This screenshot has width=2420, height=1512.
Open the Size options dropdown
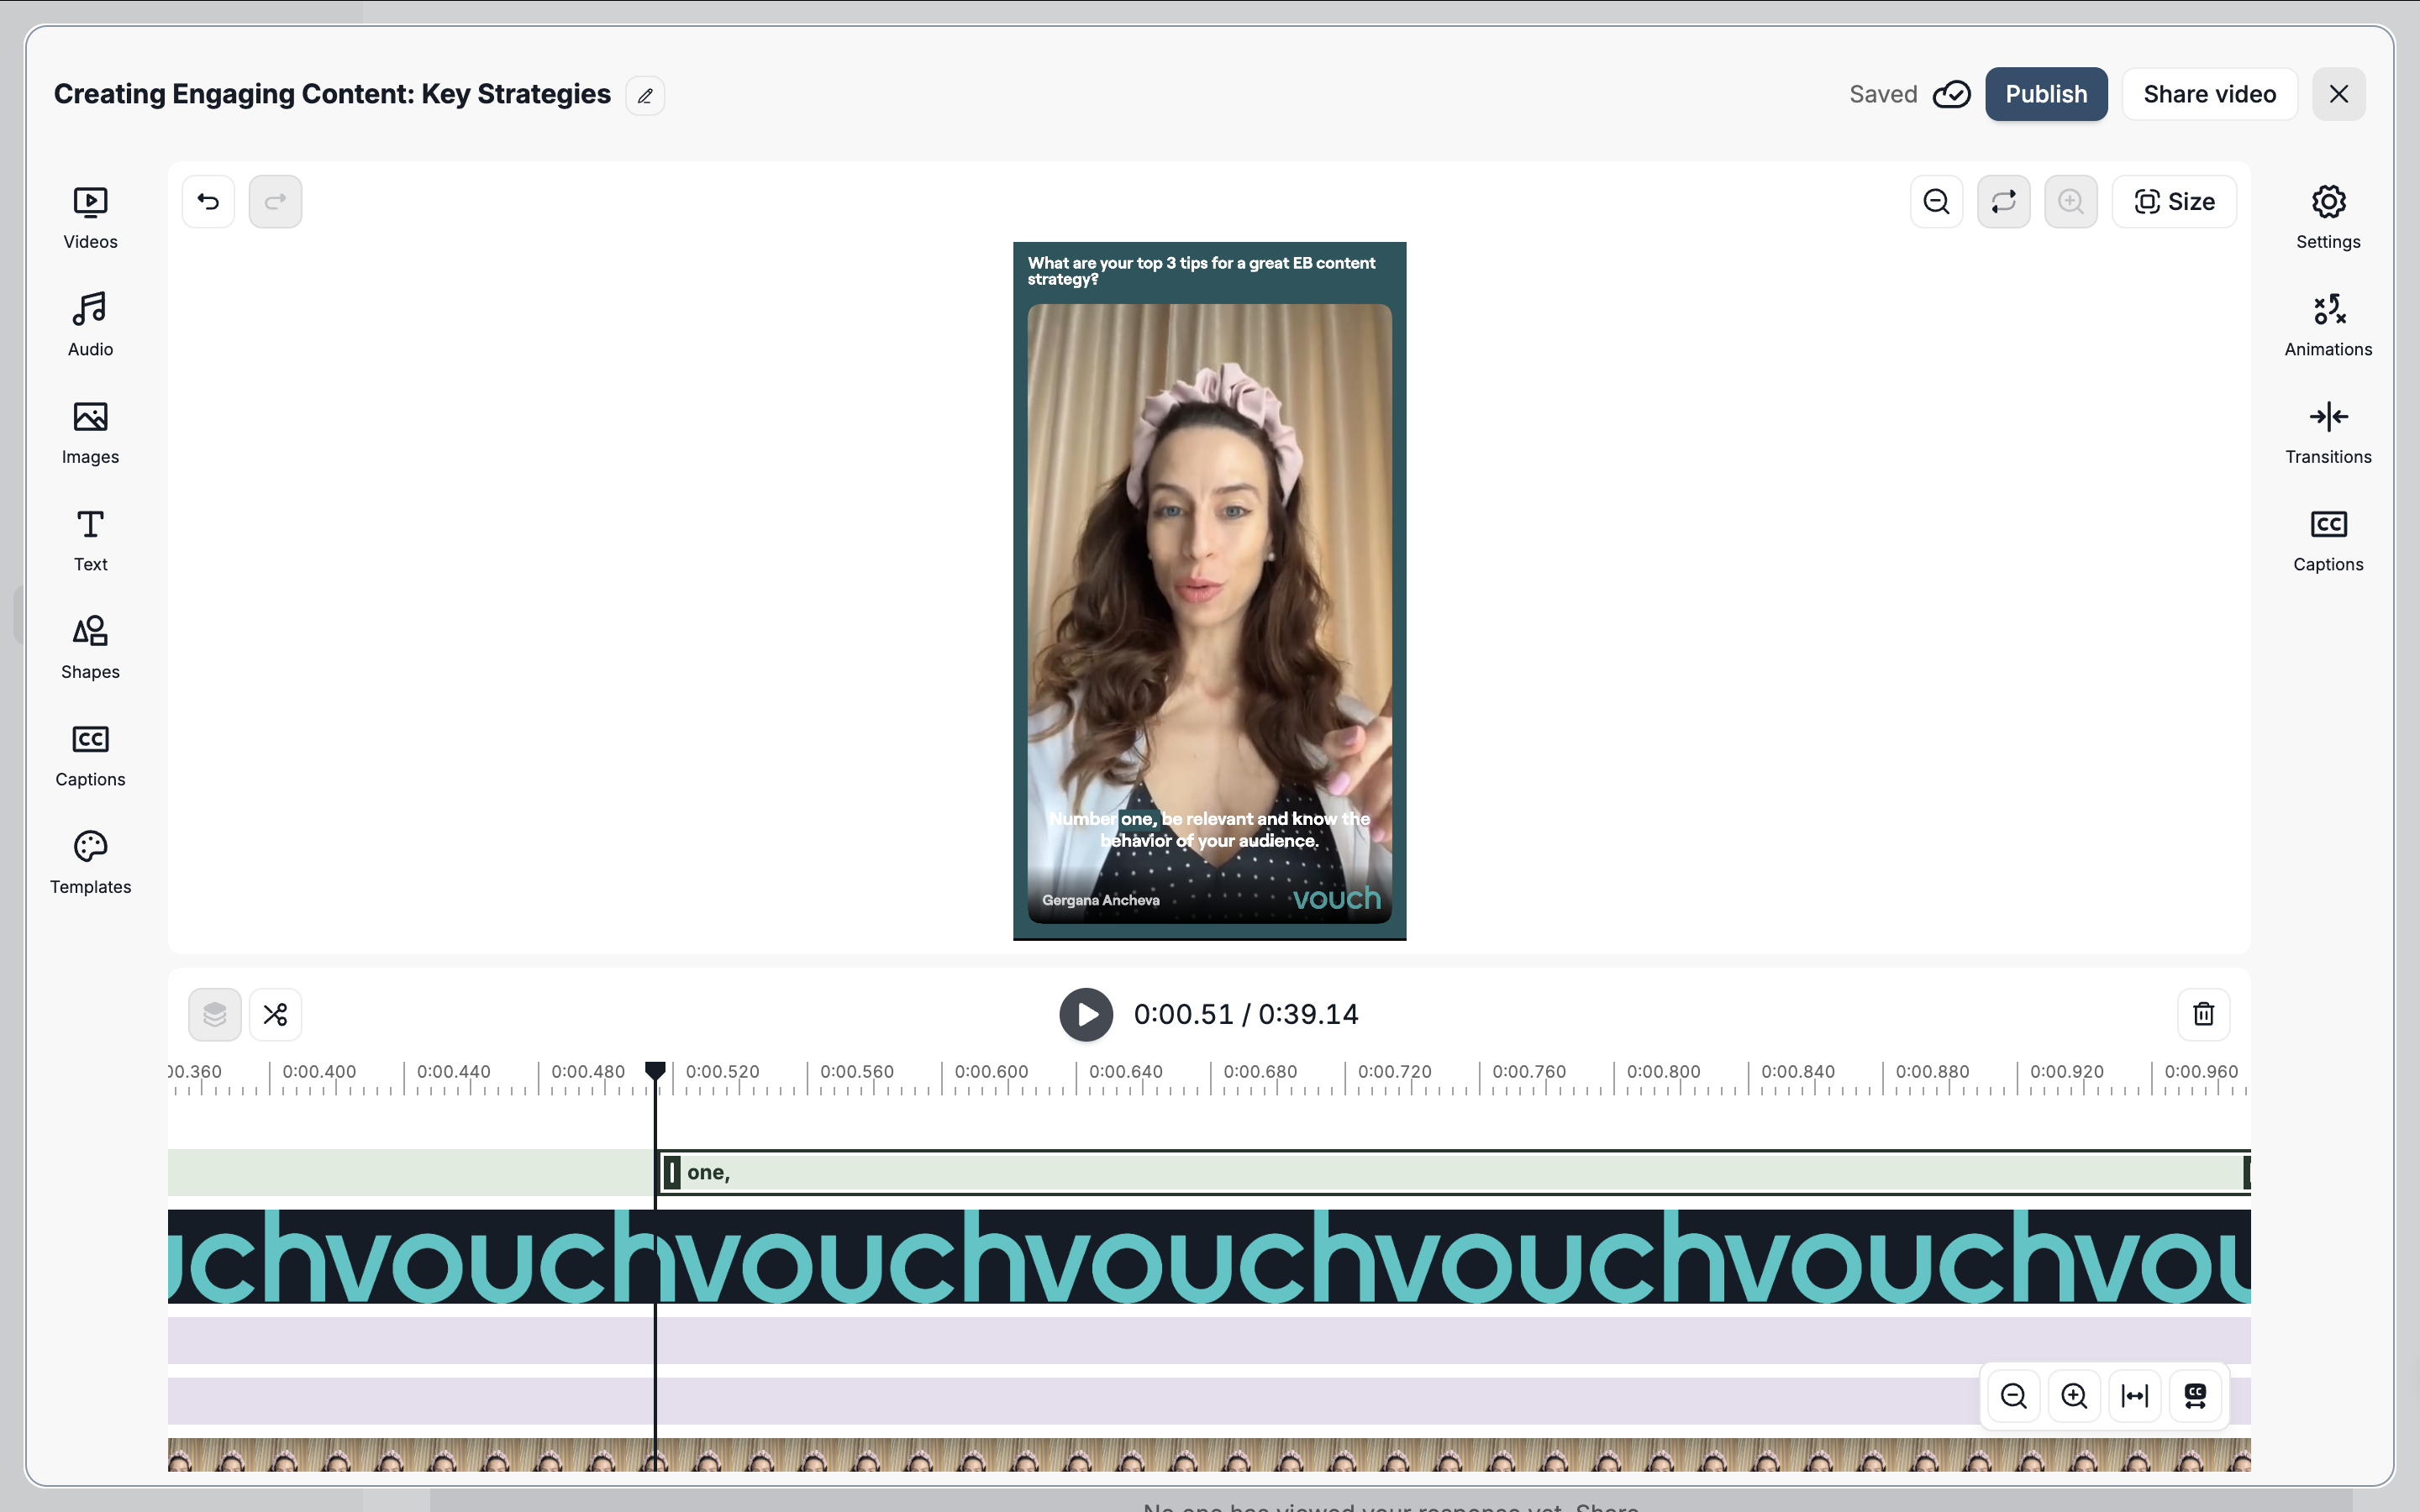point(2174,202)
